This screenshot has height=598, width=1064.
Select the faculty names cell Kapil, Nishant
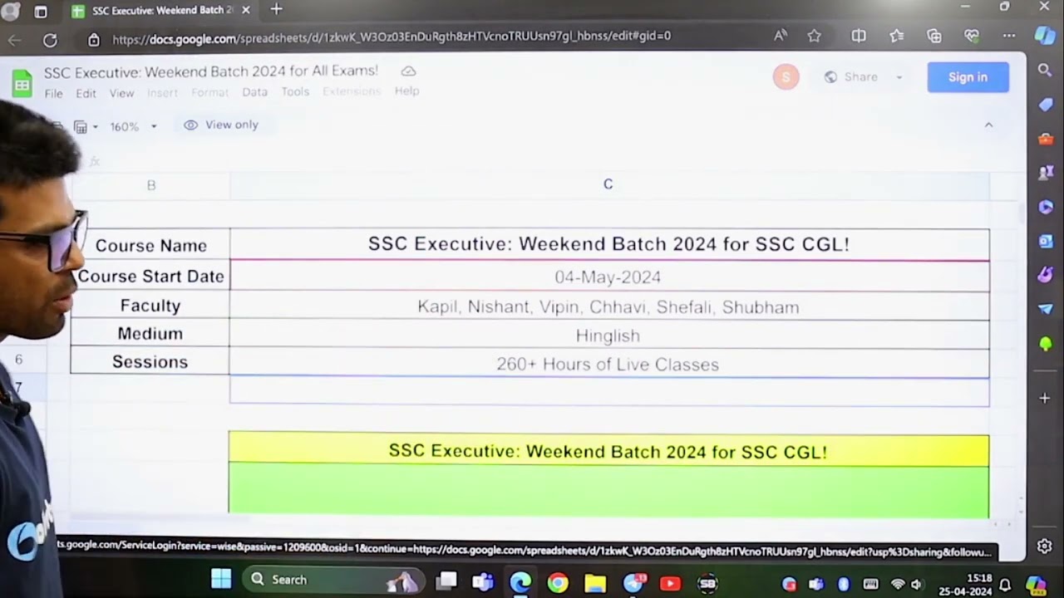608,306
